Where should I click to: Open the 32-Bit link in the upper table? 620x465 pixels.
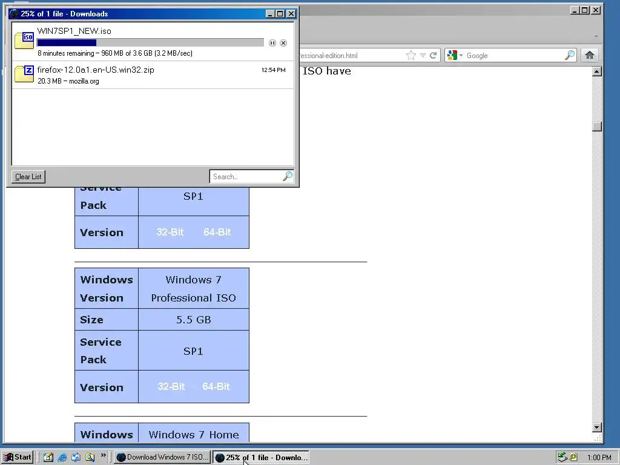click(x=170, y=232)
